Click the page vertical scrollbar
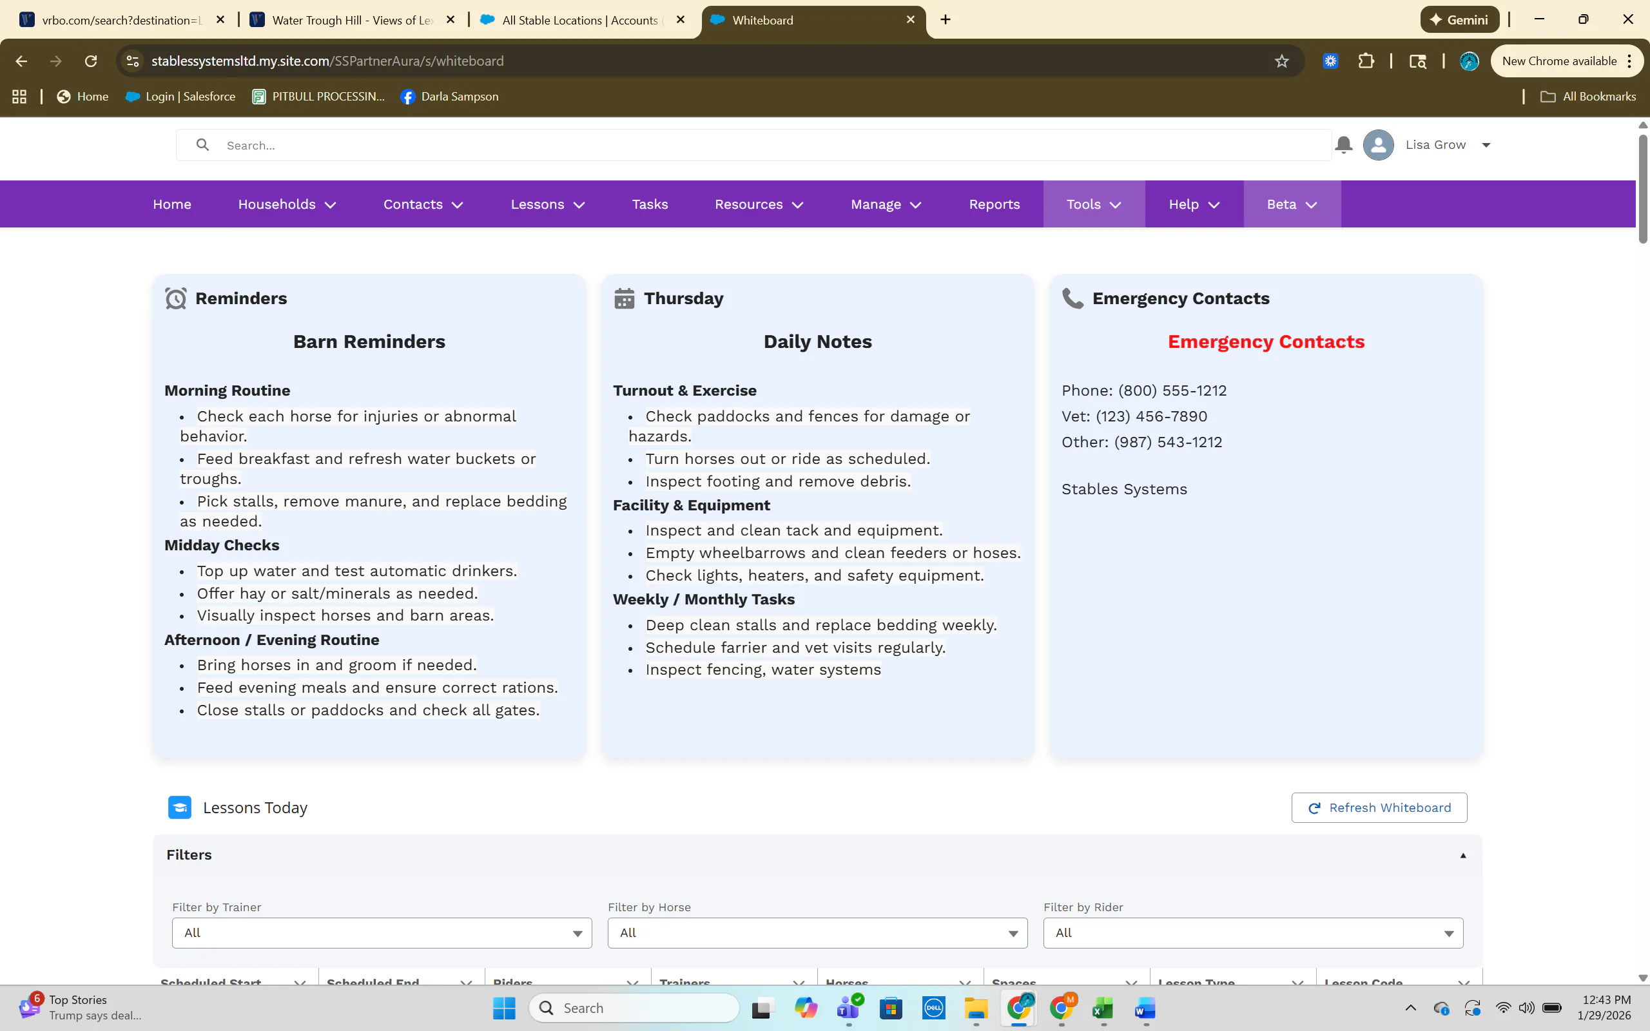The height and width of the screenshot is (1031, 1650). pos(1642,188)
